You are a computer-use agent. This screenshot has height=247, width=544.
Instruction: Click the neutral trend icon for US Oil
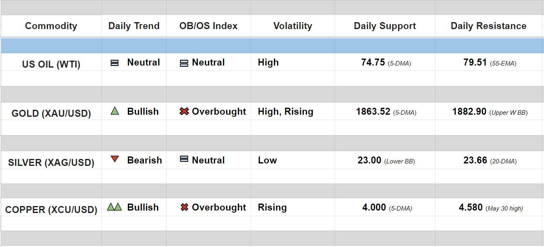115,63
